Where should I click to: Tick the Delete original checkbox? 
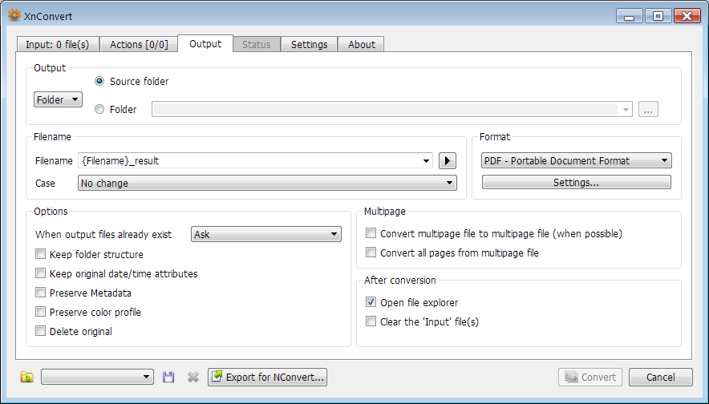tap(41, 331)
